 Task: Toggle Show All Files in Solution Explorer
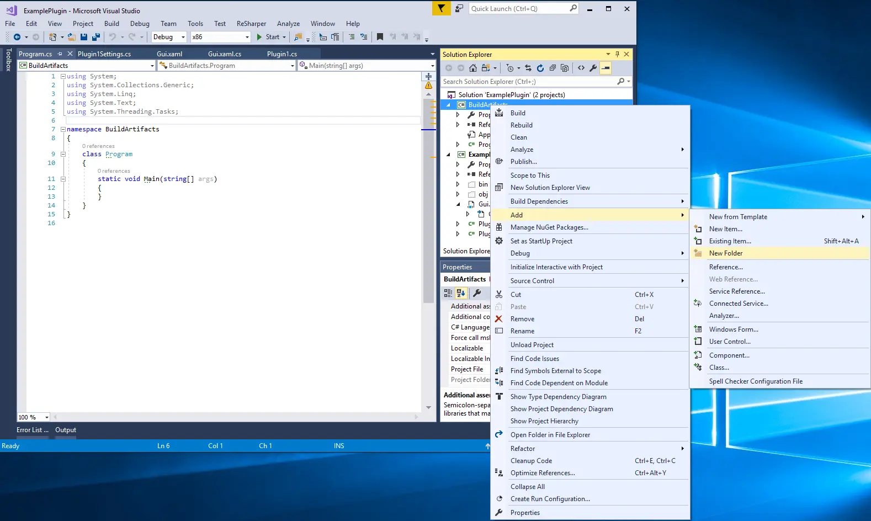[565, 68]
